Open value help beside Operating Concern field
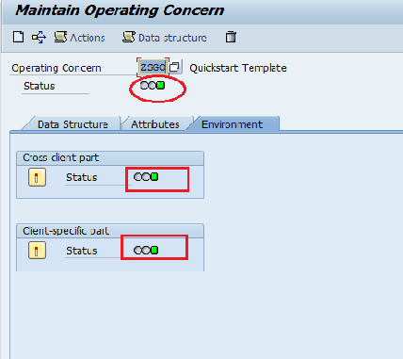 coord(174,67)
